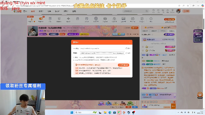Image resolution: width=205 pixels, height=115 pixels.
Task: Select the last tab in the right rank panel
Action: point(172,31)
